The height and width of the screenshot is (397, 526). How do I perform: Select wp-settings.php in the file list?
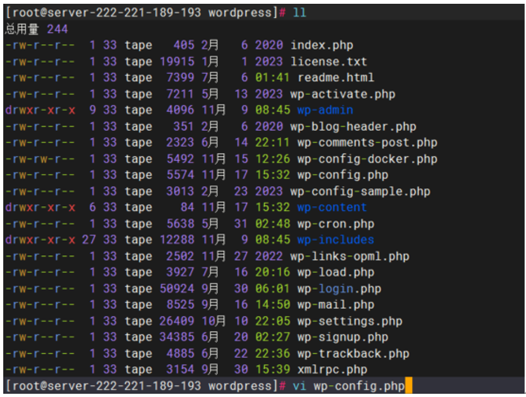(349, 321)
